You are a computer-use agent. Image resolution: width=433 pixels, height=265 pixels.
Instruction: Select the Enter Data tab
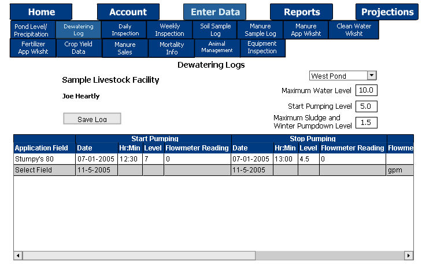click(215, 12)
